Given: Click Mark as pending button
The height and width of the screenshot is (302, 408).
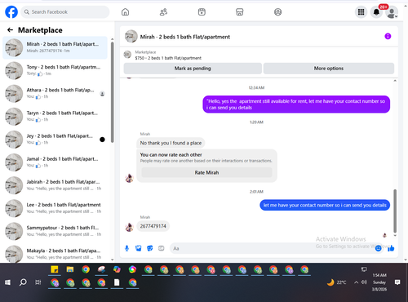Looking at the screenshot, I should pyautogui.click(x=193, y=69).
